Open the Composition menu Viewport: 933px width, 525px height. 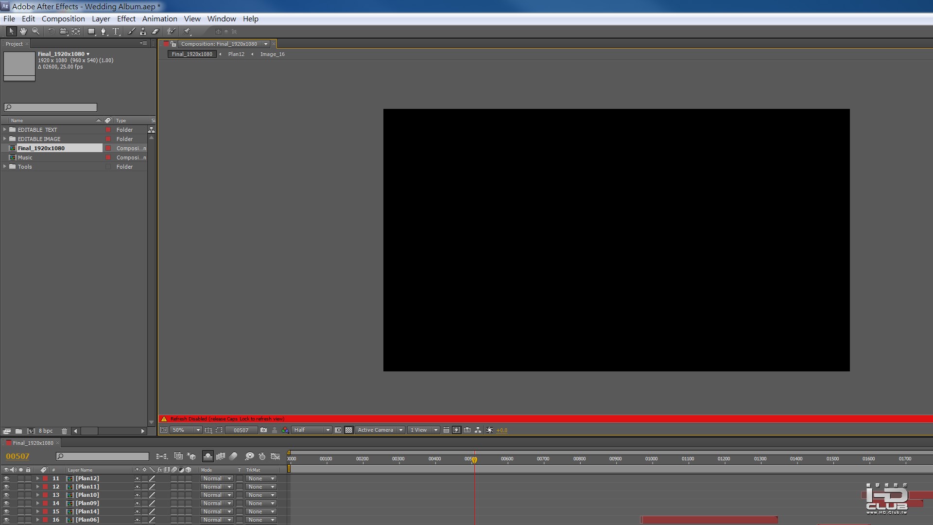(63, 18)
